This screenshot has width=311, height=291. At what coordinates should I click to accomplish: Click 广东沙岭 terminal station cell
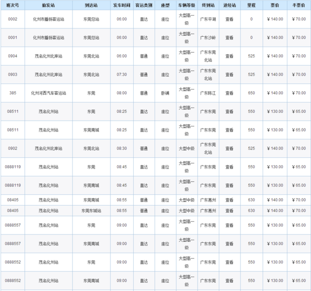click(x=208, y=37)
